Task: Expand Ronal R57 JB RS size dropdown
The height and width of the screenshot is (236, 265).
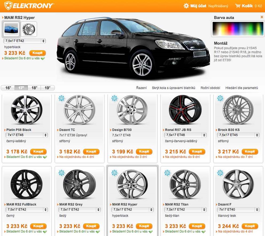Action: point(185,135)
